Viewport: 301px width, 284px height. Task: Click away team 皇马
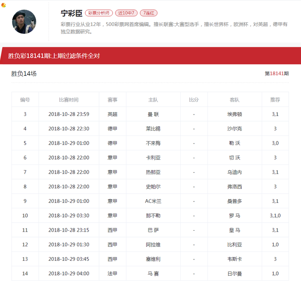[234, 230]
